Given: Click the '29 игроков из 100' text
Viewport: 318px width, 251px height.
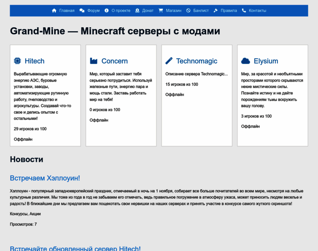Looking at the screenshot, I should click(30, 129).
